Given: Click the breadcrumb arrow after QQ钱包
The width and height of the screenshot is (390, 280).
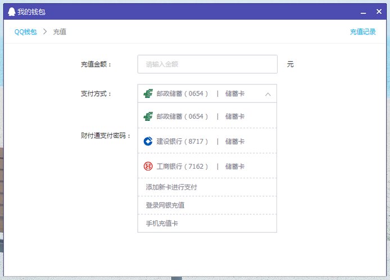Looking at the screenshot, I should (x=45, y=31).
